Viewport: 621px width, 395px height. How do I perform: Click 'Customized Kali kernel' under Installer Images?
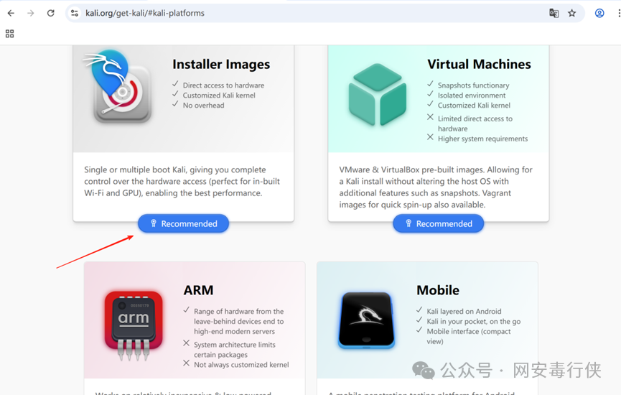pos(219,95)
